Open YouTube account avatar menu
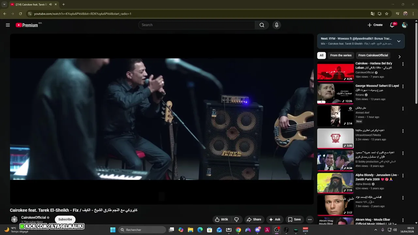Screen dimensions: 418x235 [x=405, y=25]
